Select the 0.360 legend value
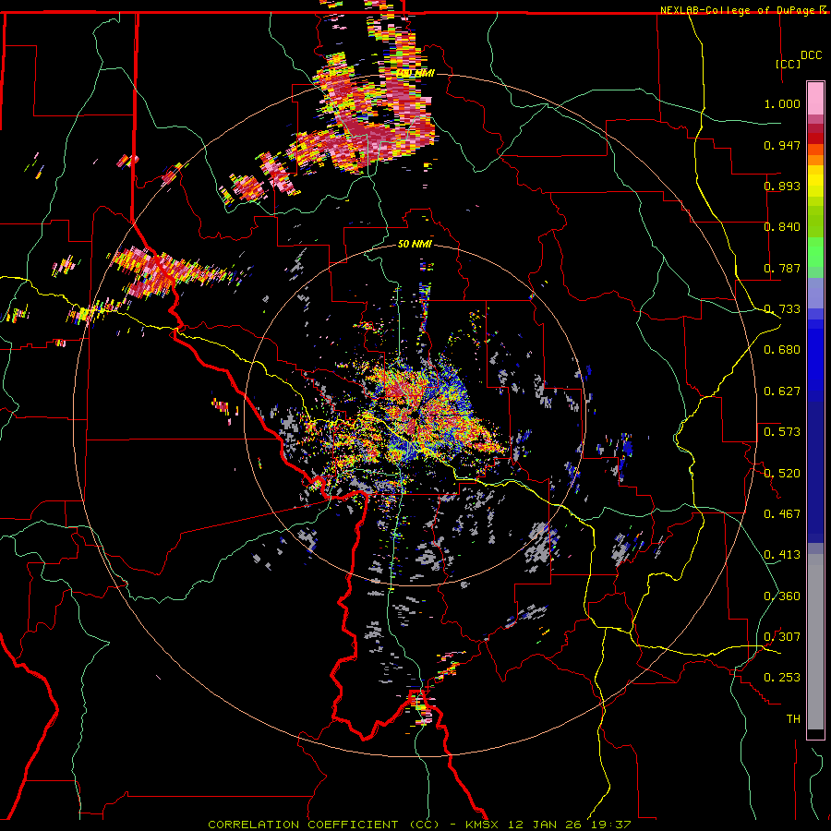The width and height of the screenshot is (831, 831). pyautogui.click(x=782, y=596)
